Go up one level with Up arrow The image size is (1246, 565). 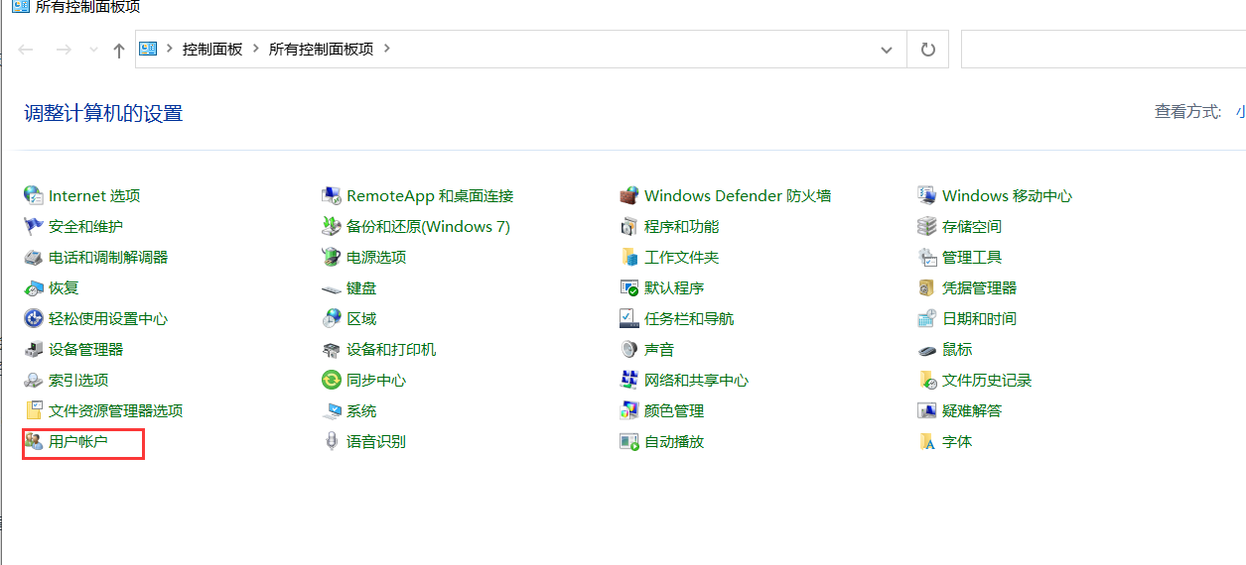(119, 50)
